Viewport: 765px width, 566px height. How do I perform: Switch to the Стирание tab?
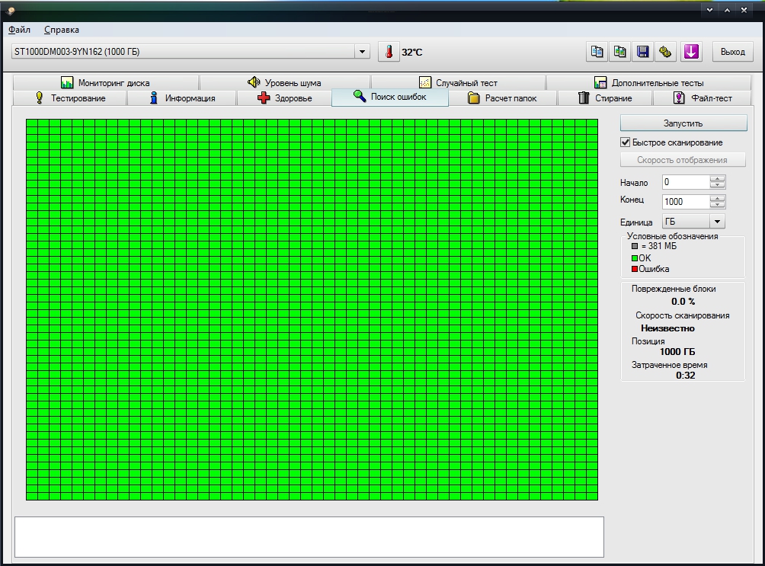[605, 98]
